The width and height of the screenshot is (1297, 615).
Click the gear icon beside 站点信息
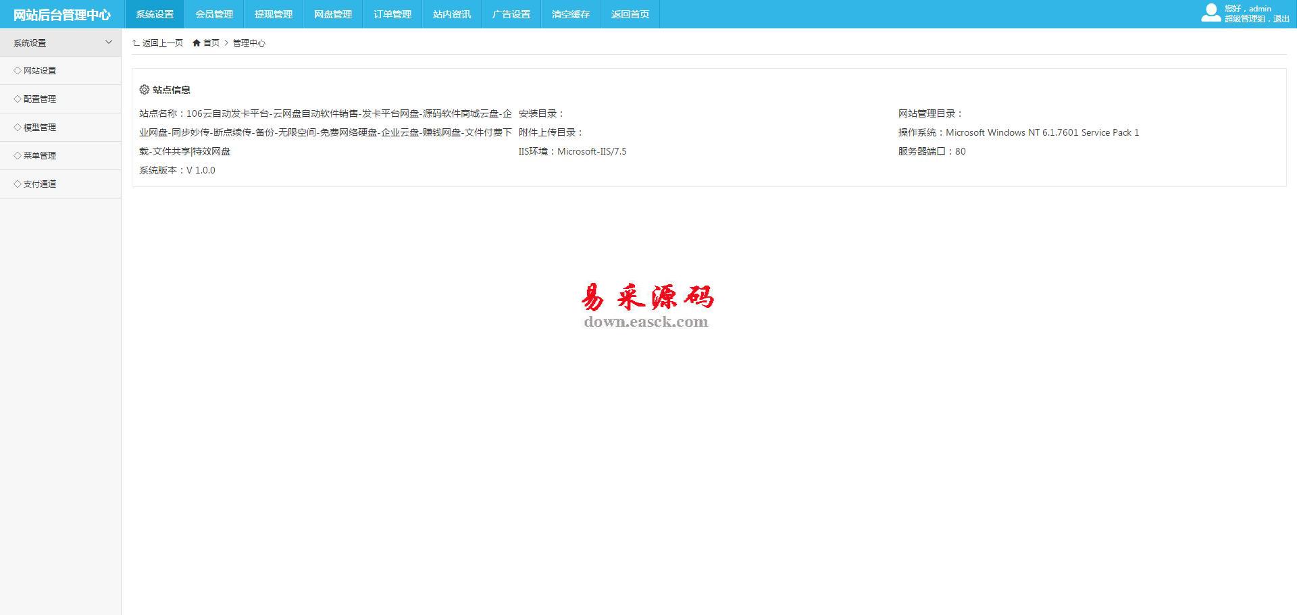144,90
